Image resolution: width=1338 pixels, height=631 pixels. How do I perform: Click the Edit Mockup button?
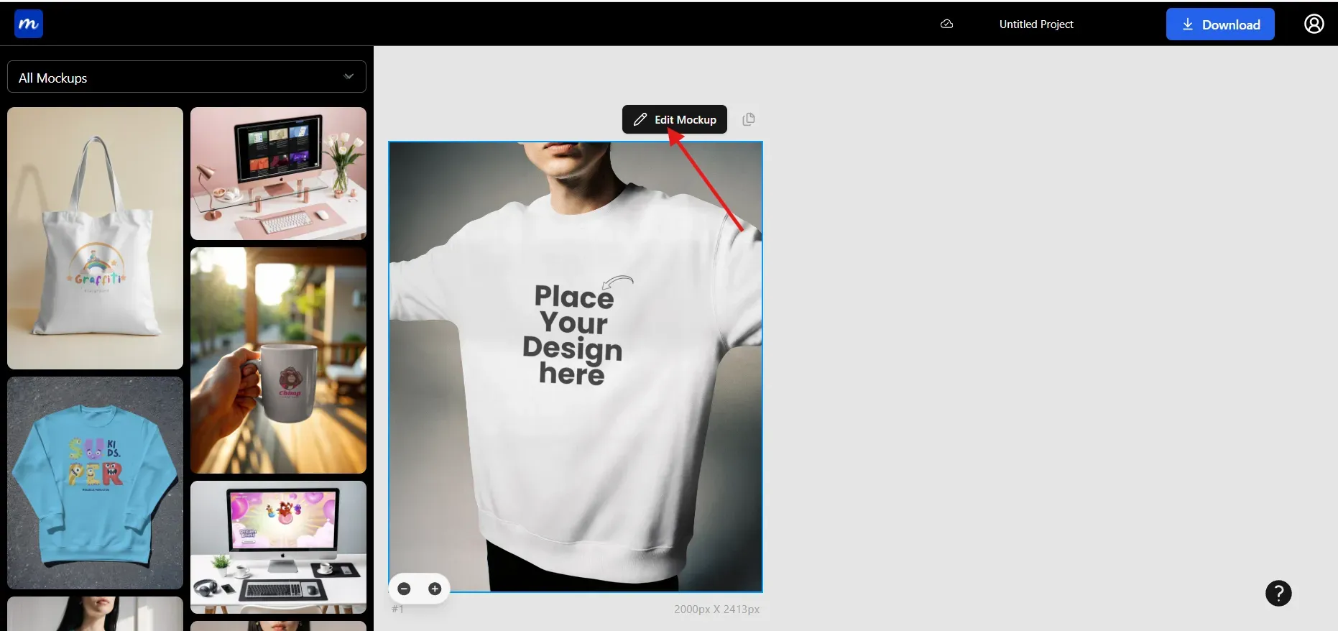tap(675, 119)
